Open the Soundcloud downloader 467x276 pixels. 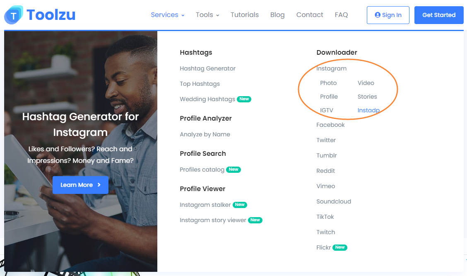tap(334, 201)
